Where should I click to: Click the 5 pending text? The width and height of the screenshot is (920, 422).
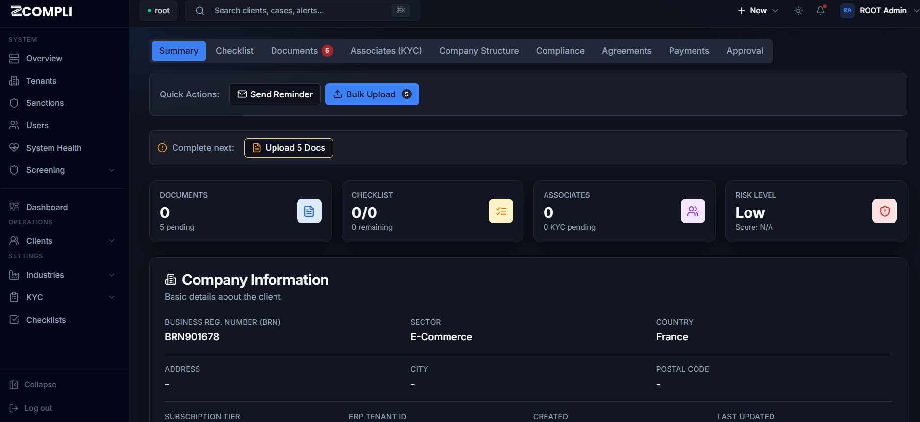click(177, 227)
